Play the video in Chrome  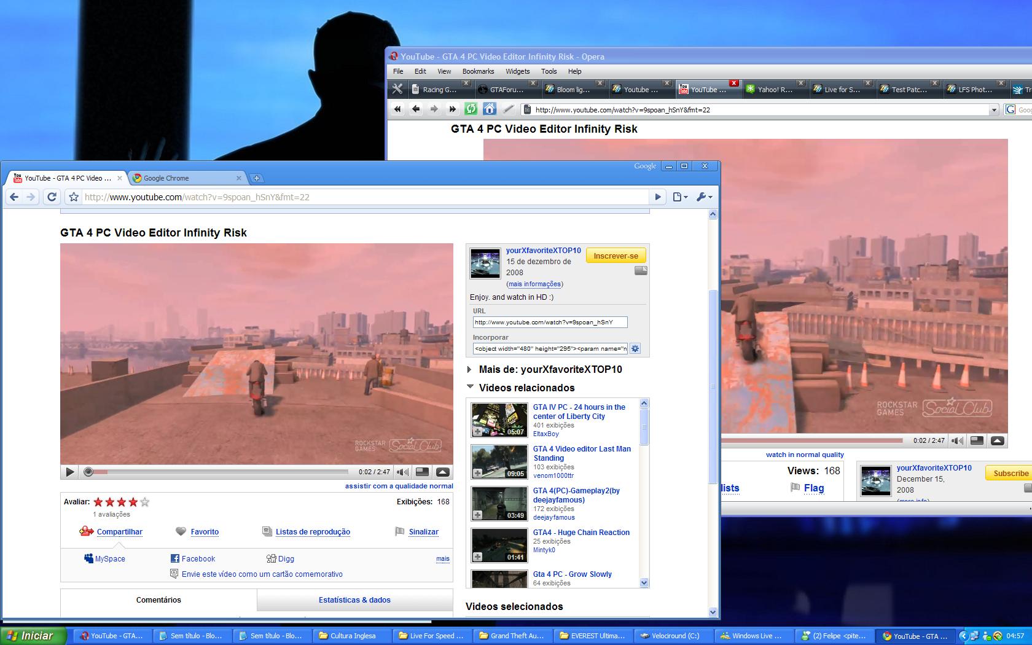point(69,472)
